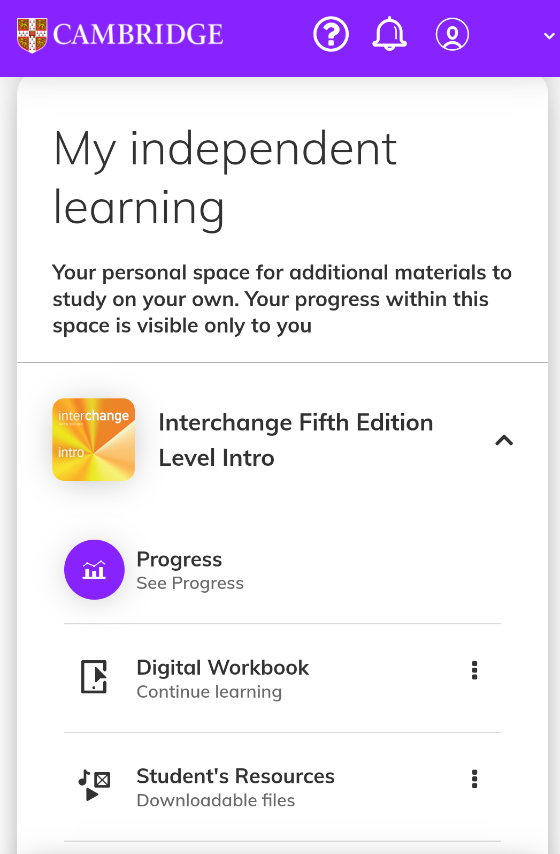Click the CAMBRIDGE wordmark text
560x854 pixels.
pos(138,35)
